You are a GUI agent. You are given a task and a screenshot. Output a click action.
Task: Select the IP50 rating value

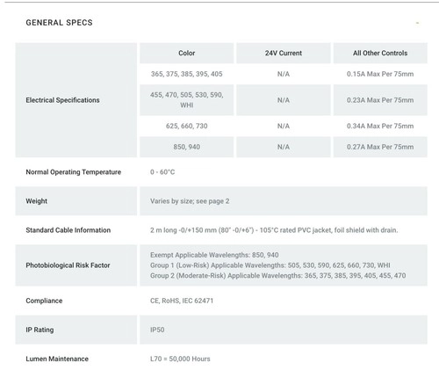point(157,330)
